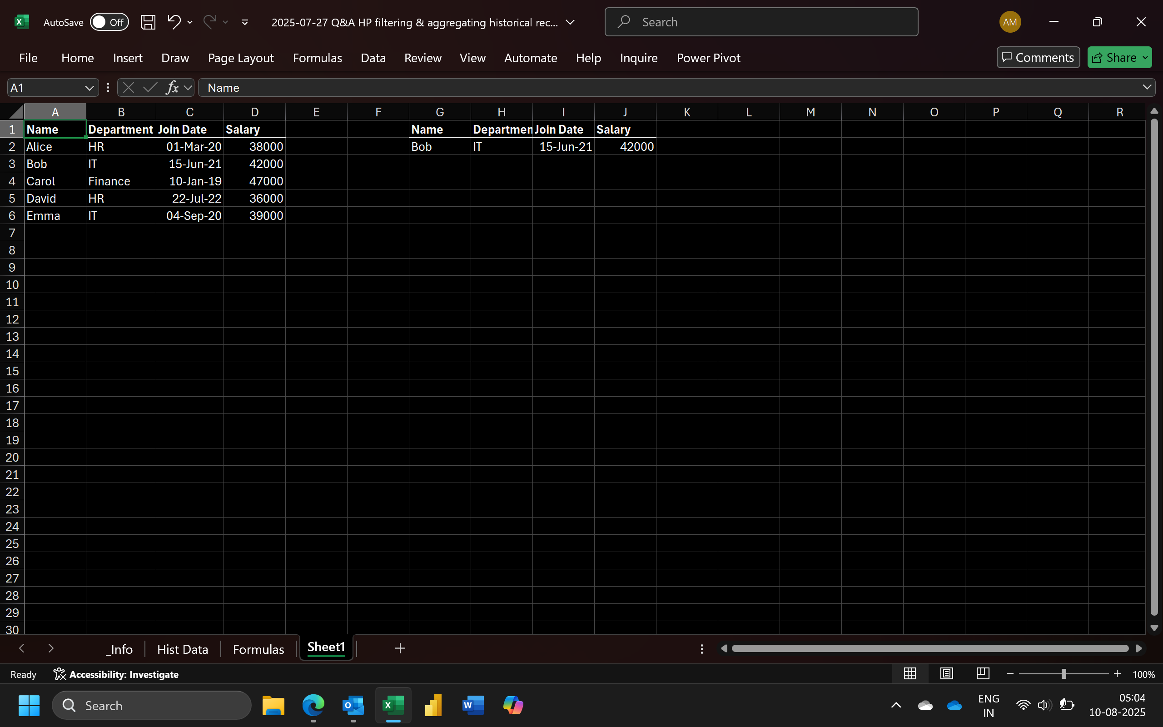Switch to Formulas sheet tab

point(258,649)
